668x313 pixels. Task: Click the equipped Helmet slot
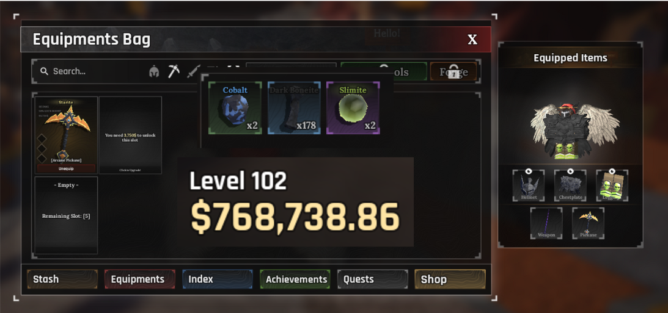click(528, 185)
